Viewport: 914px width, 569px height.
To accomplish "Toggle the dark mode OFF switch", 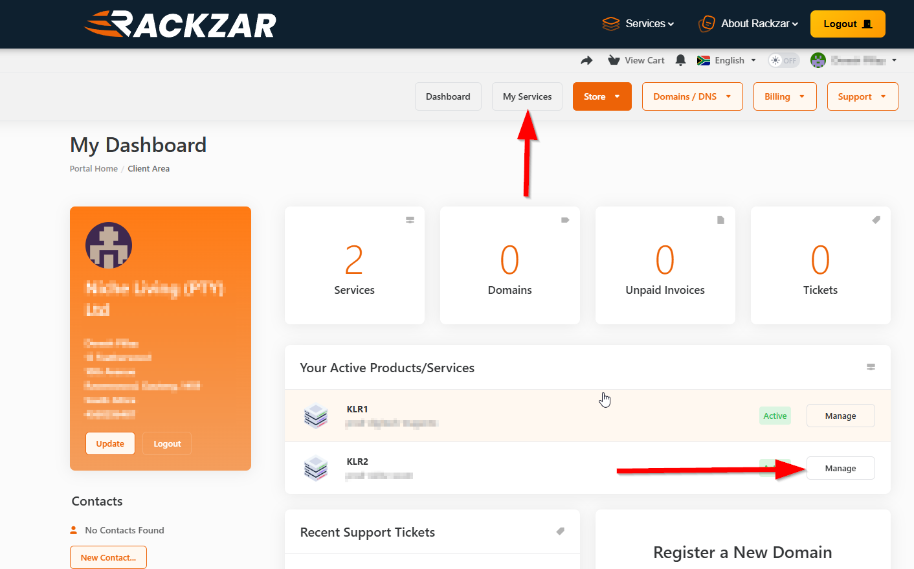I will point(783,60).
